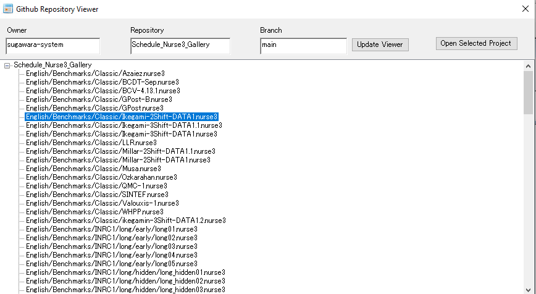Select Classic/GPost.nurse3 file
The height and width of the screenshot is (294, 536).
(x=94, y=108)
